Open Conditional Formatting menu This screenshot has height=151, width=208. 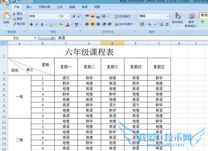178,20
